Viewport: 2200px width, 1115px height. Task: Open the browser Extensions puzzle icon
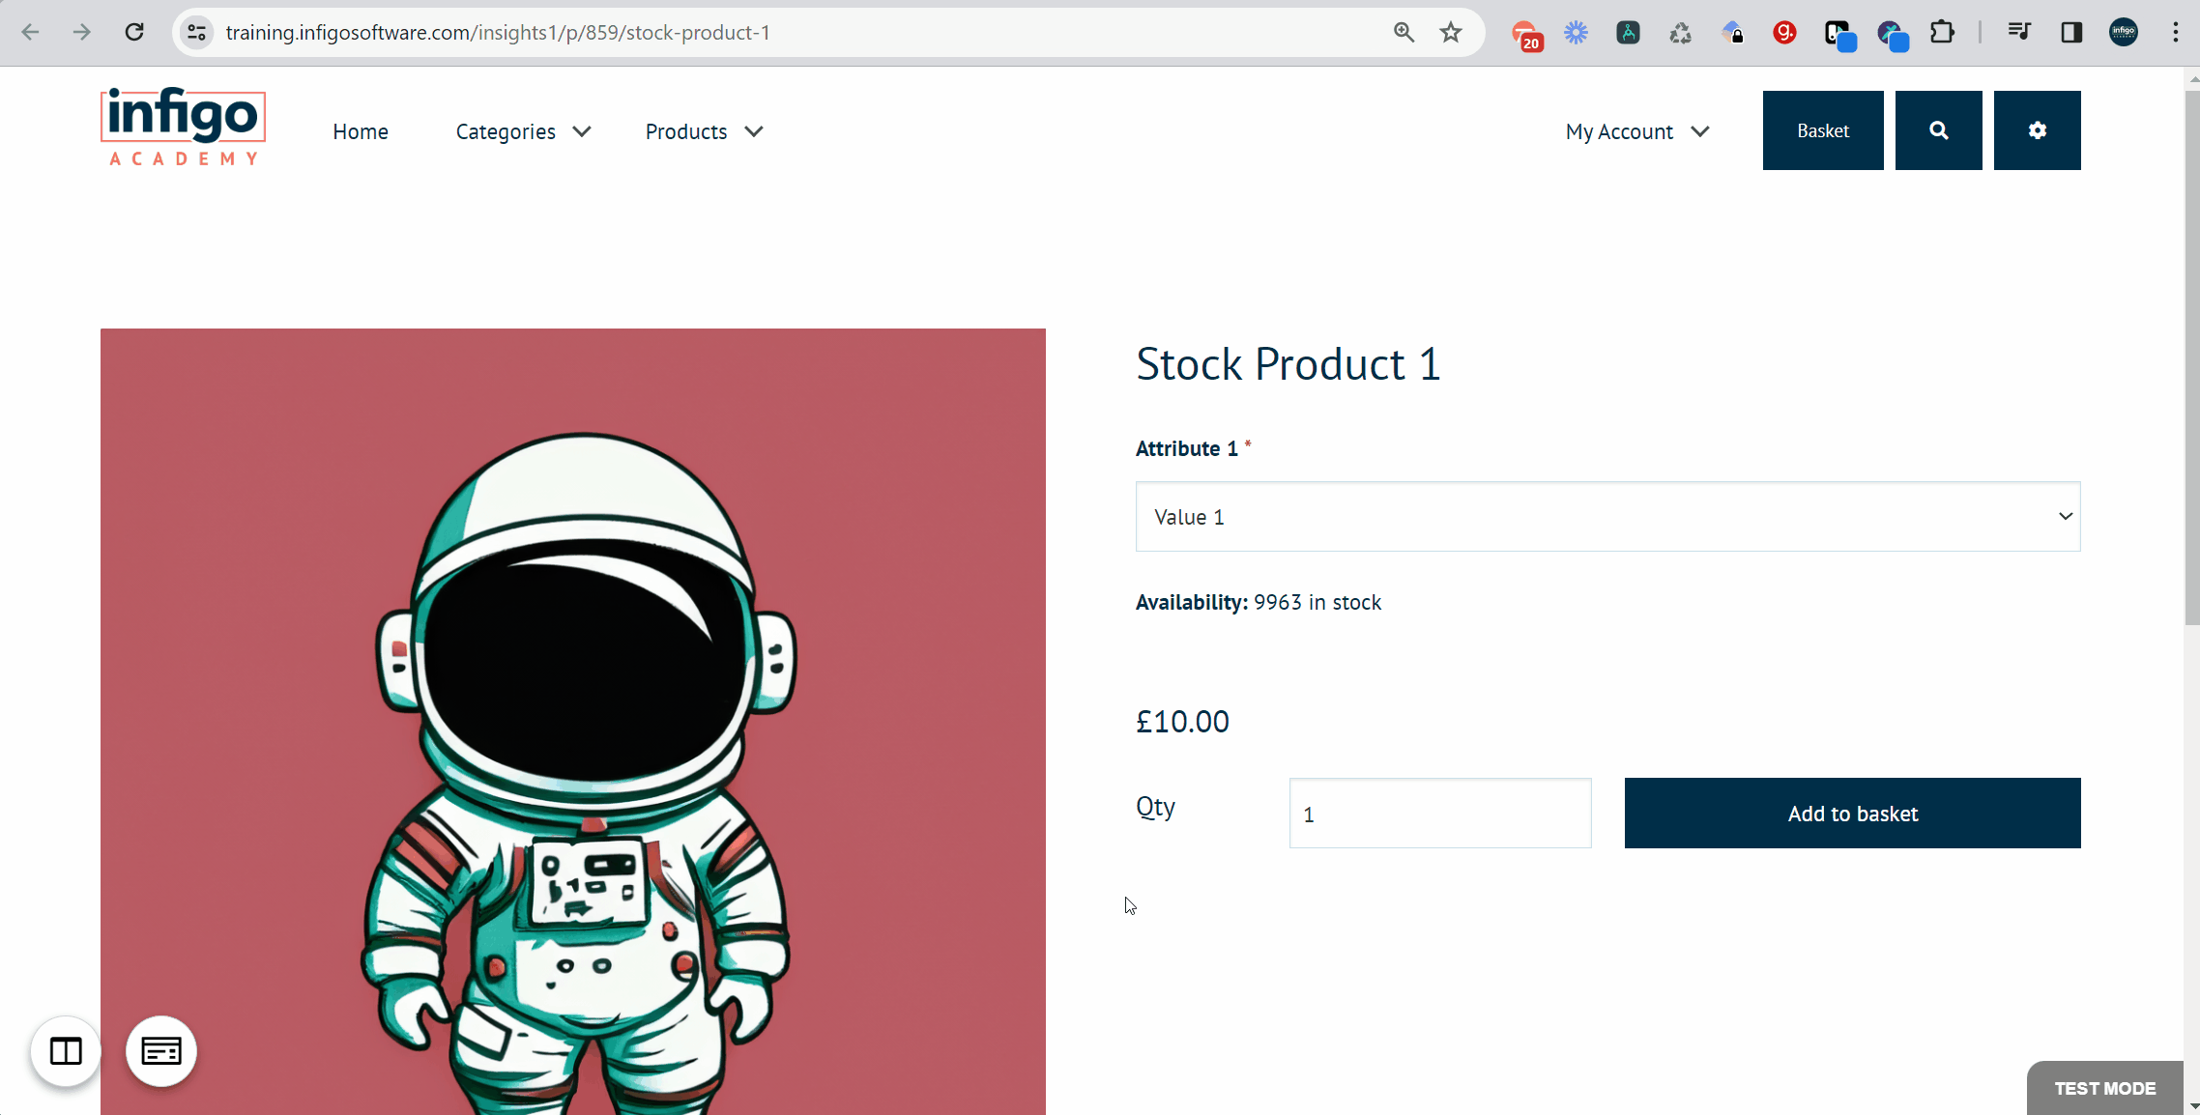[x=1941, y=33]
